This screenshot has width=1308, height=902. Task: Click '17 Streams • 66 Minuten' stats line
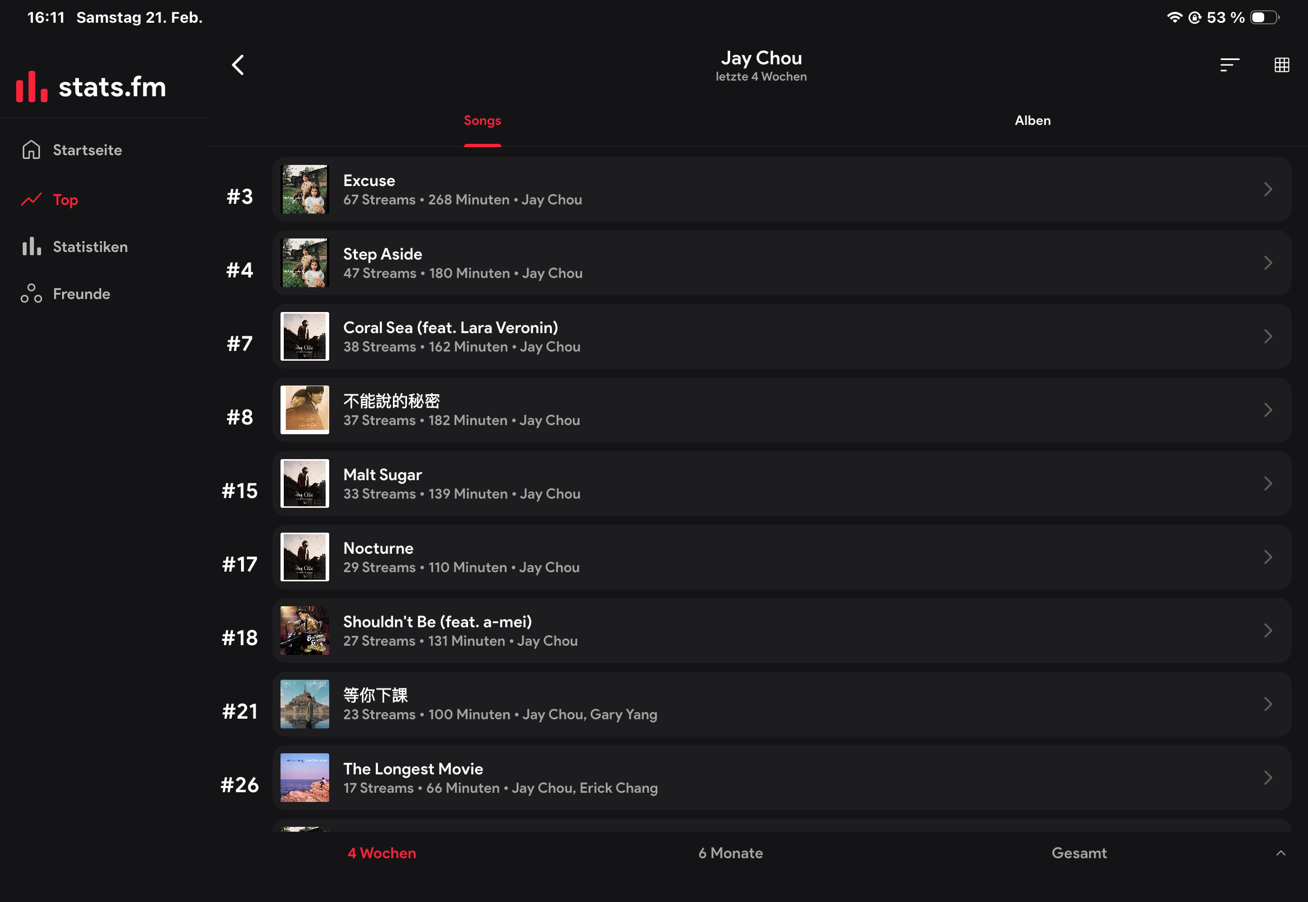pos(421,787)
